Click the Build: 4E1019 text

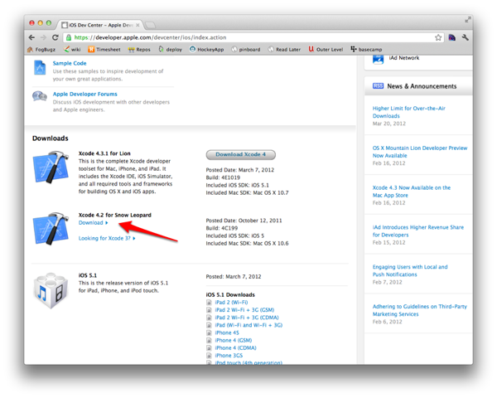pyautogui.click(x=223, y=177)
